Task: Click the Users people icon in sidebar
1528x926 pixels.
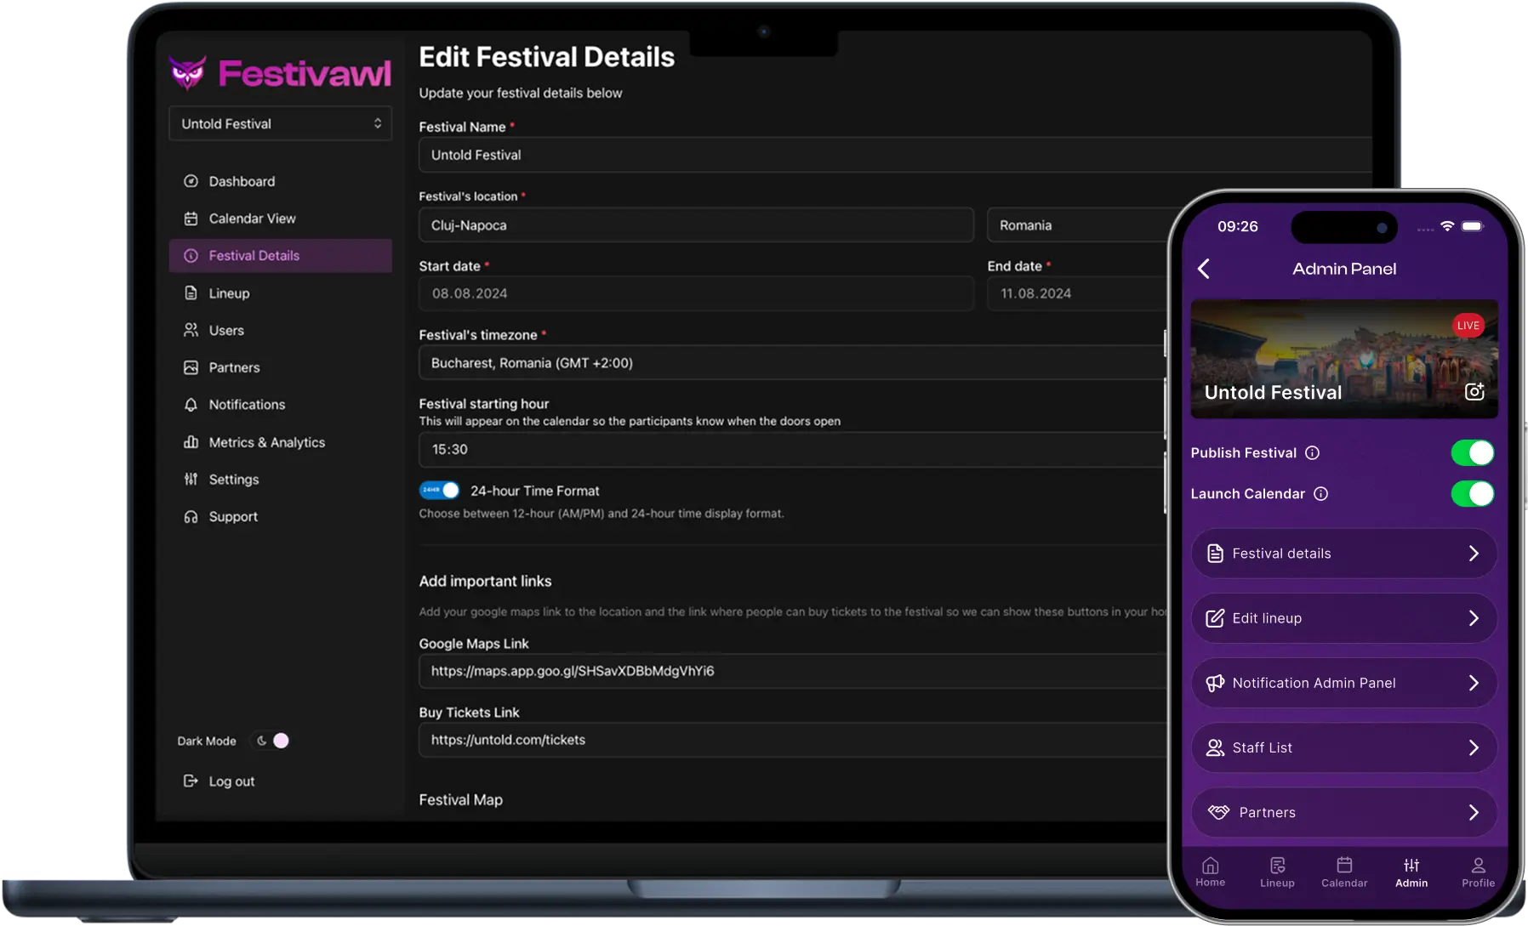Action: pyautogui.click(x=191, y=330)
